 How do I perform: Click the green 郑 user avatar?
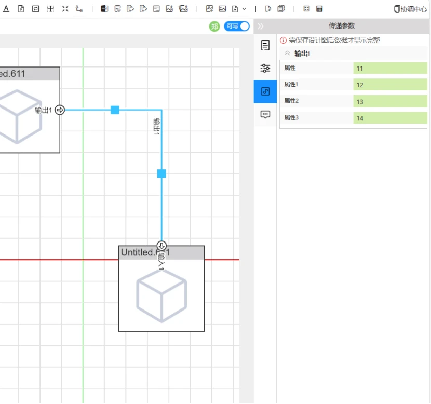click(x=214, y=26)
